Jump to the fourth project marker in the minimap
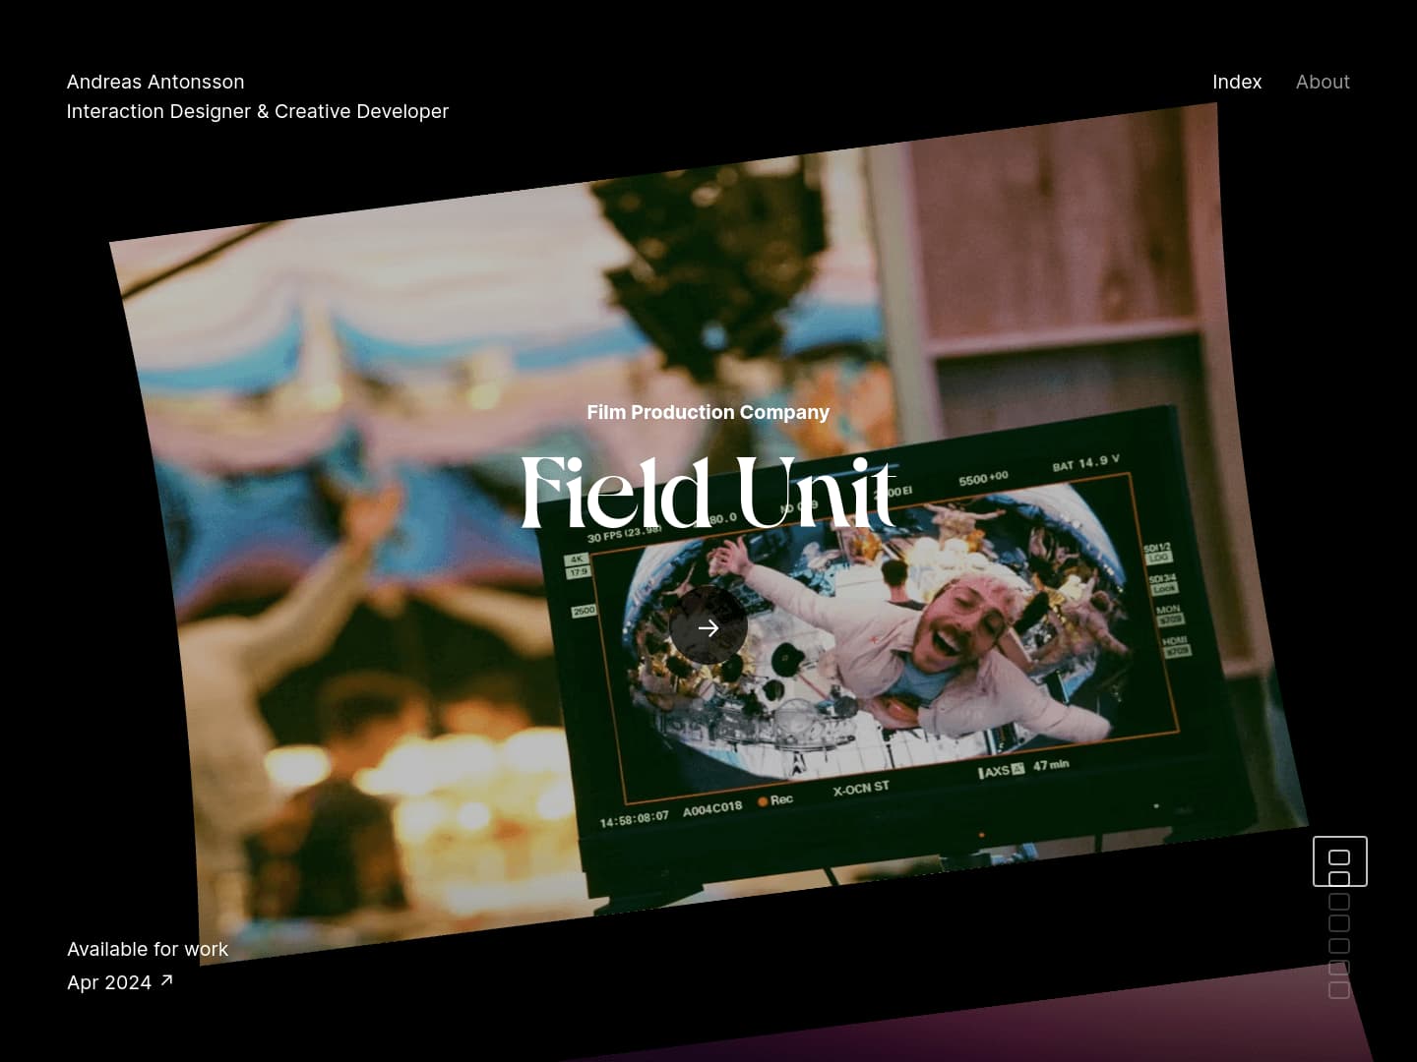Image resolution: width=1417 pixels, height=1062 pixels. tap(1339, 923)
